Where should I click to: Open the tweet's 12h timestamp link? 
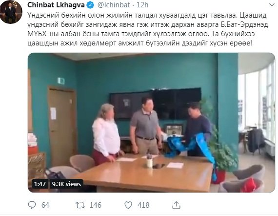pyautogui.click(x=142, y=5)
